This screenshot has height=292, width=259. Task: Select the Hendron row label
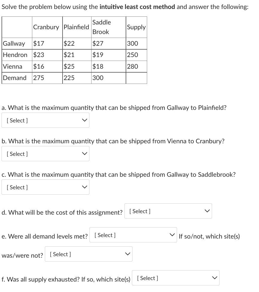(15, 55)
